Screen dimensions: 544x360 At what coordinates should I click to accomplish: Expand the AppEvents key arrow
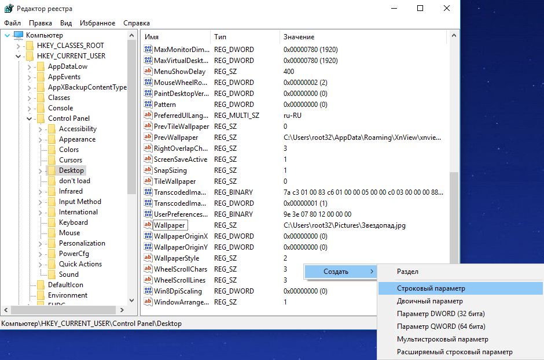[x=29, y=77]
